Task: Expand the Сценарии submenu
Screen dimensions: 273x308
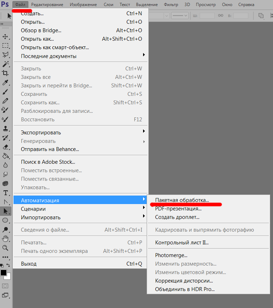Action: click(81, 209)
